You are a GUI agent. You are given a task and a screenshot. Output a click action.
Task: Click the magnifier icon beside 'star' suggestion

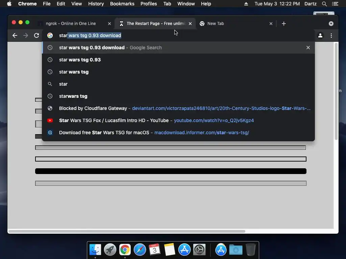click(50, 84)
